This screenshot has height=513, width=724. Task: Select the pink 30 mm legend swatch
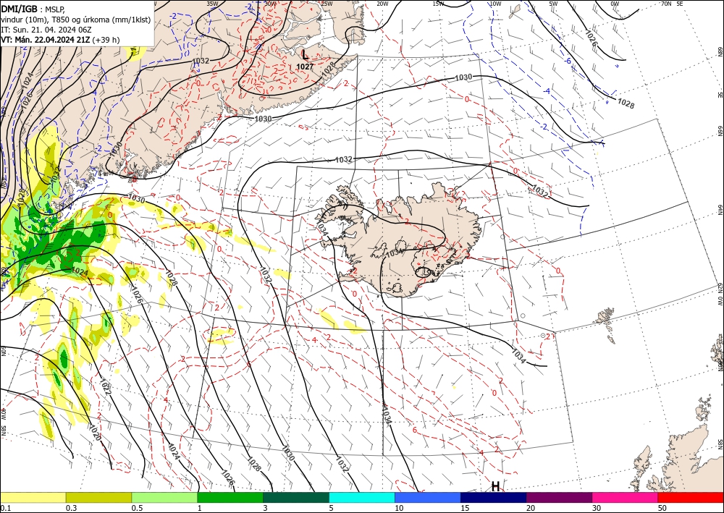(x=626, y=497)
